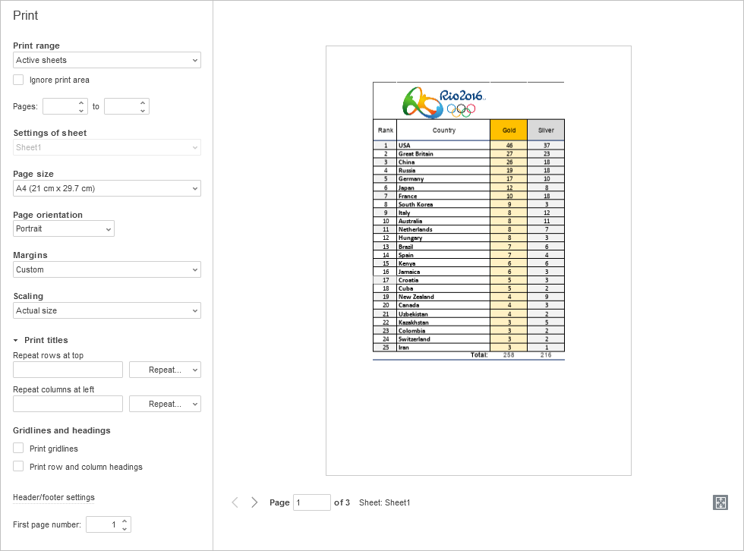
Task: Enable Print row and column headings
Action: 19,467
